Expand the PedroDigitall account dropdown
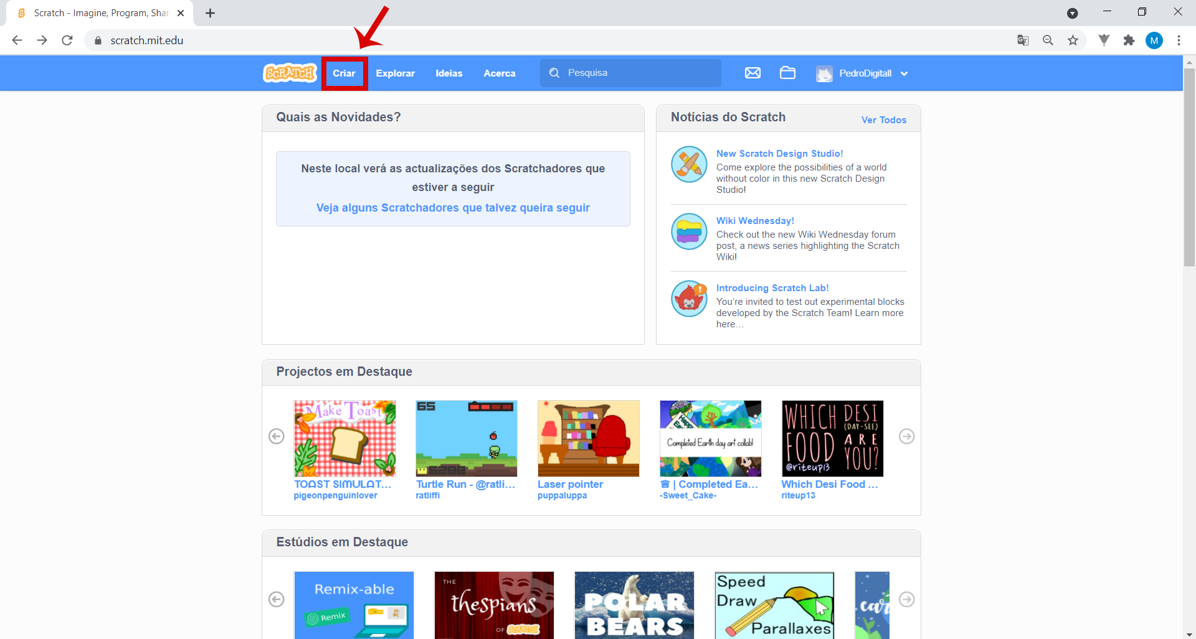This screenshot has width=1196, height=639. point(904,73)
